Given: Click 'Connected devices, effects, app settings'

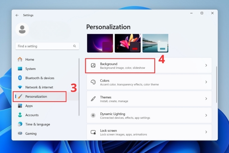Looking at the screenshot, I should click(125, 118).
